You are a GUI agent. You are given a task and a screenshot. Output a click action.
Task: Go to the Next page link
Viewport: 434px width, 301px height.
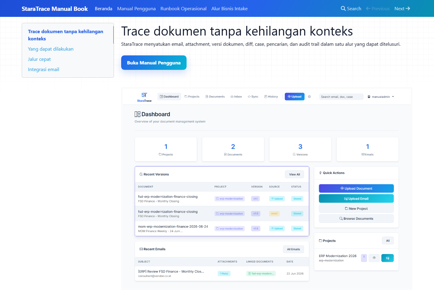402,8
